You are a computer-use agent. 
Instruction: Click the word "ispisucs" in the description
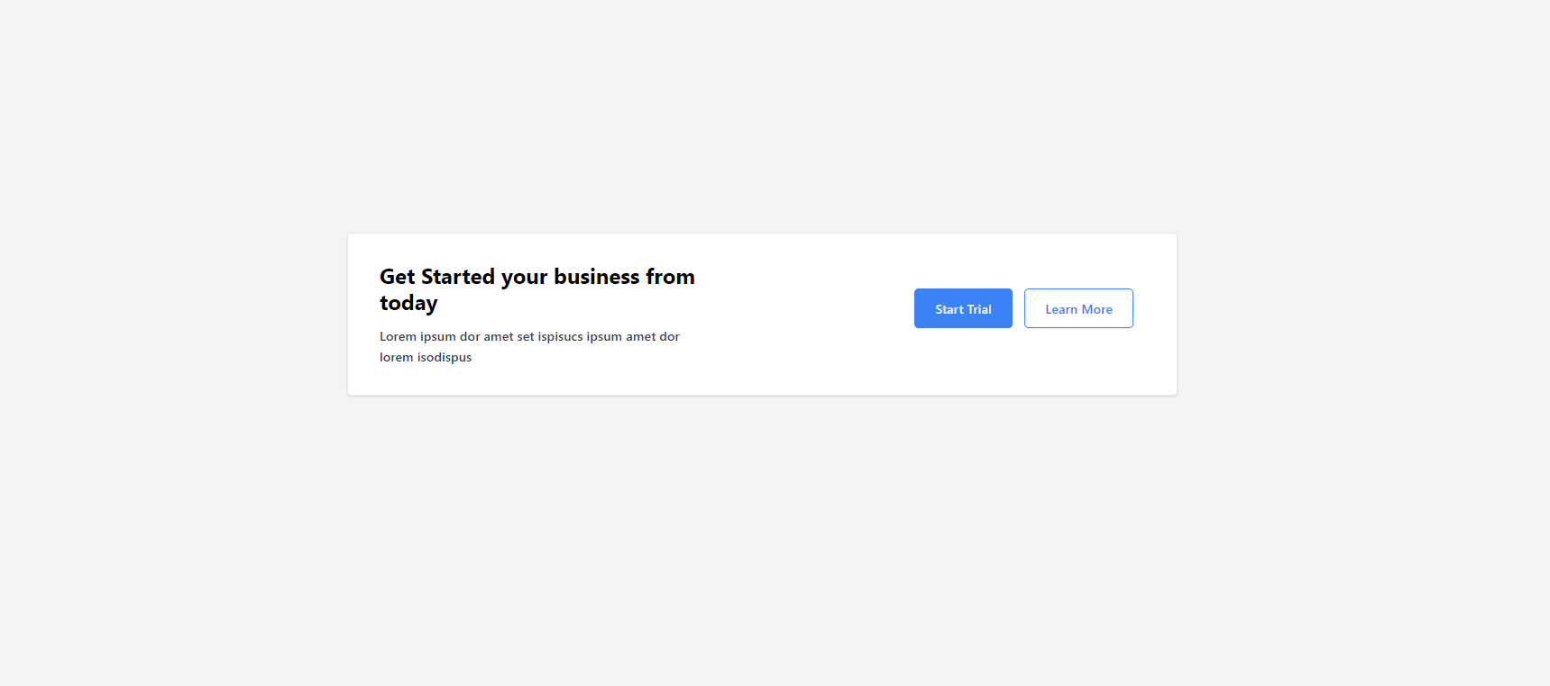click(560, 336)
